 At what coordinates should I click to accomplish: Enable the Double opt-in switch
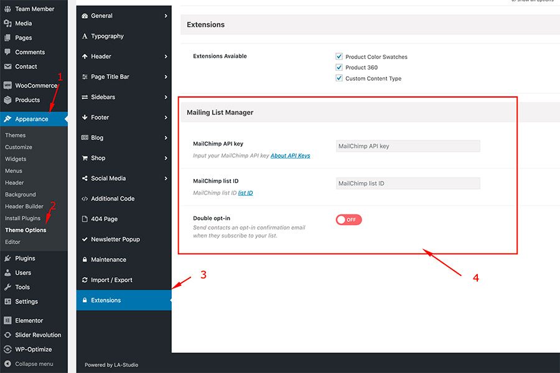point(348,219)
